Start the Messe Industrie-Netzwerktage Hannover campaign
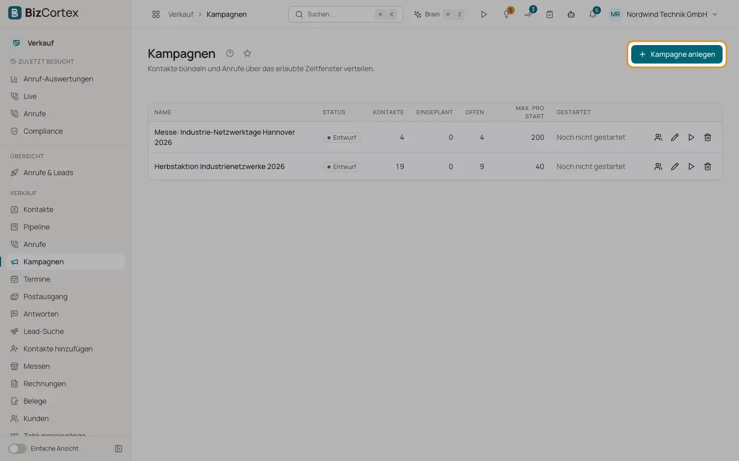This screenshot has width=739, height=461. (x=691, y=137)
